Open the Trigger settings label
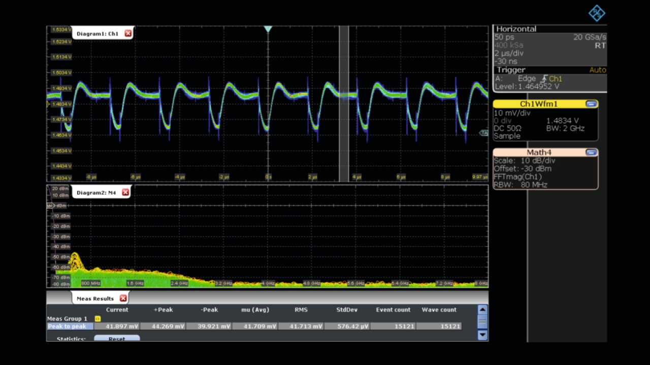This screenshot has width=650, height=365. [x=511, y=70]
